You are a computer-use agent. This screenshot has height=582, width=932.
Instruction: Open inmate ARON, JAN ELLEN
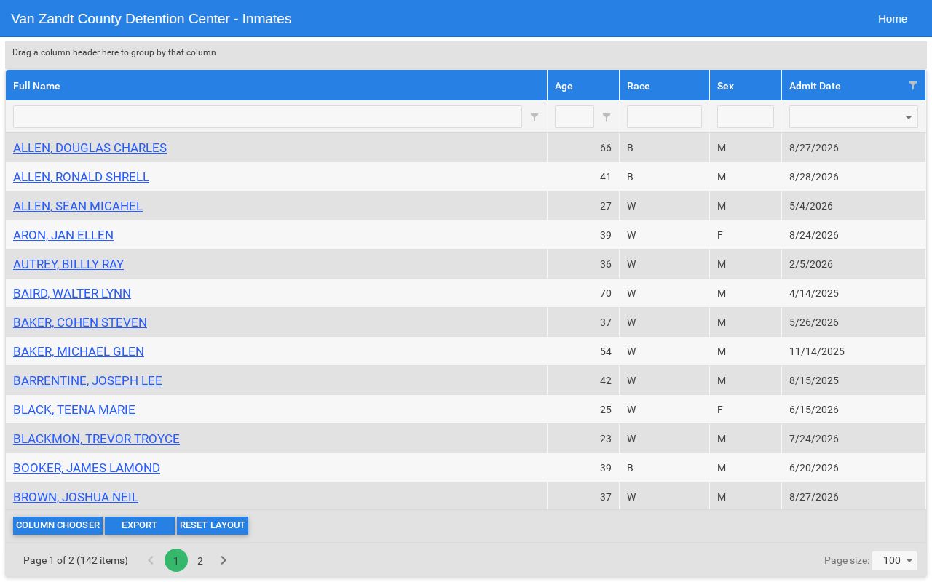pos(63,235)
